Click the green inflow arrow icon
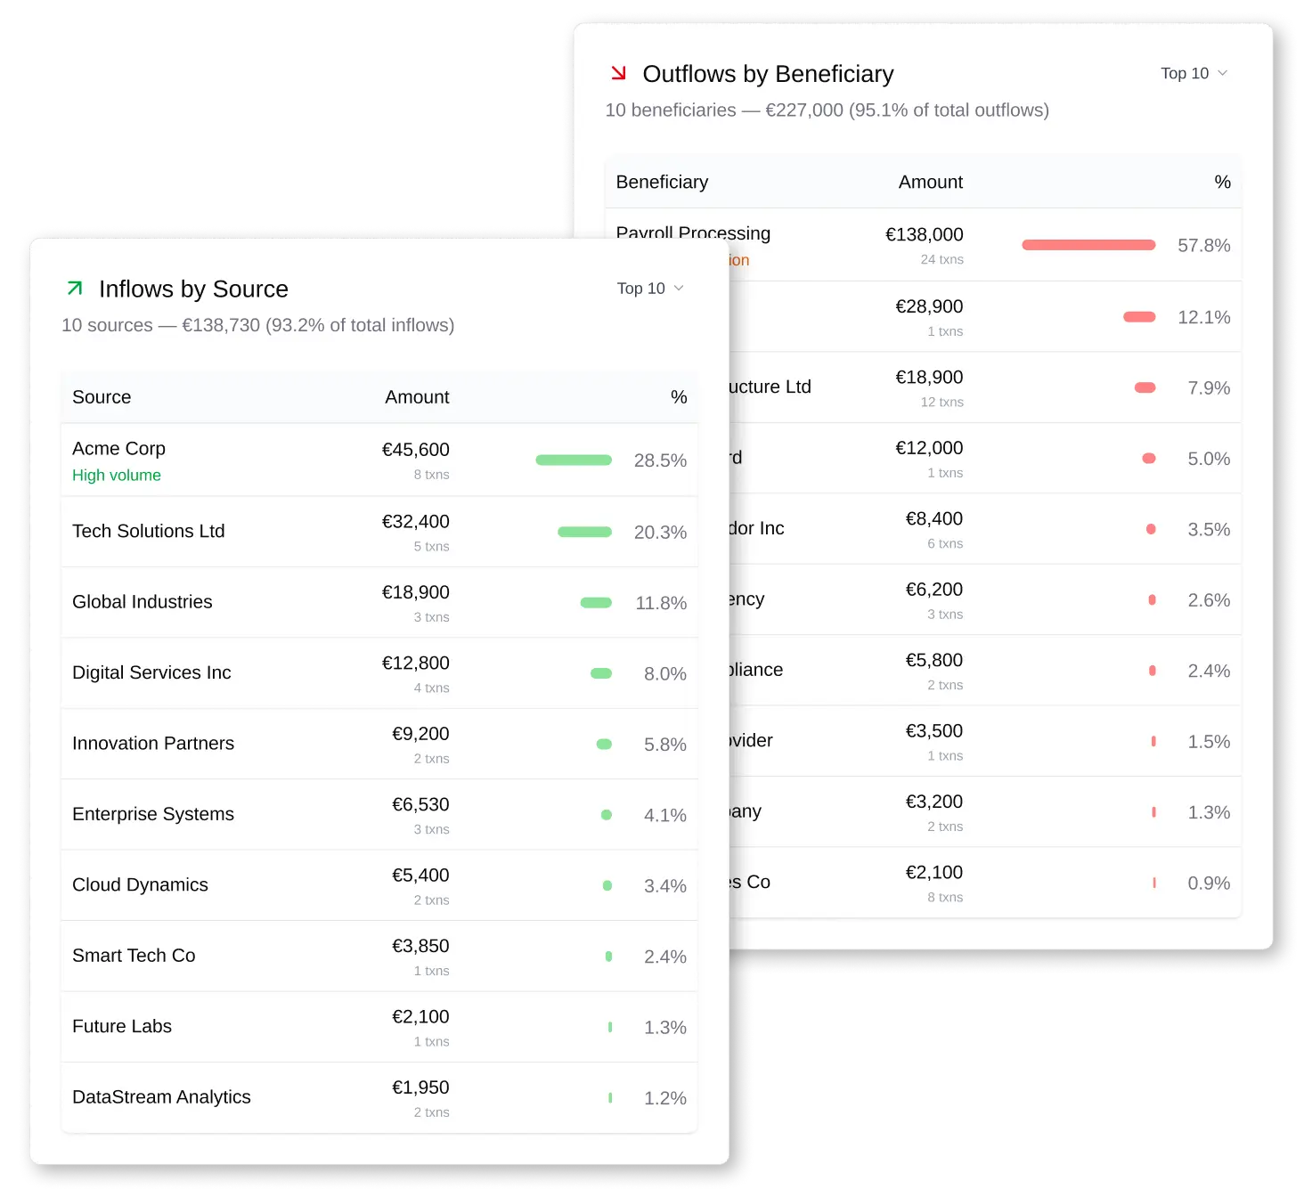This screenshot has width=1304, height=1189. (x=75, y=289)
